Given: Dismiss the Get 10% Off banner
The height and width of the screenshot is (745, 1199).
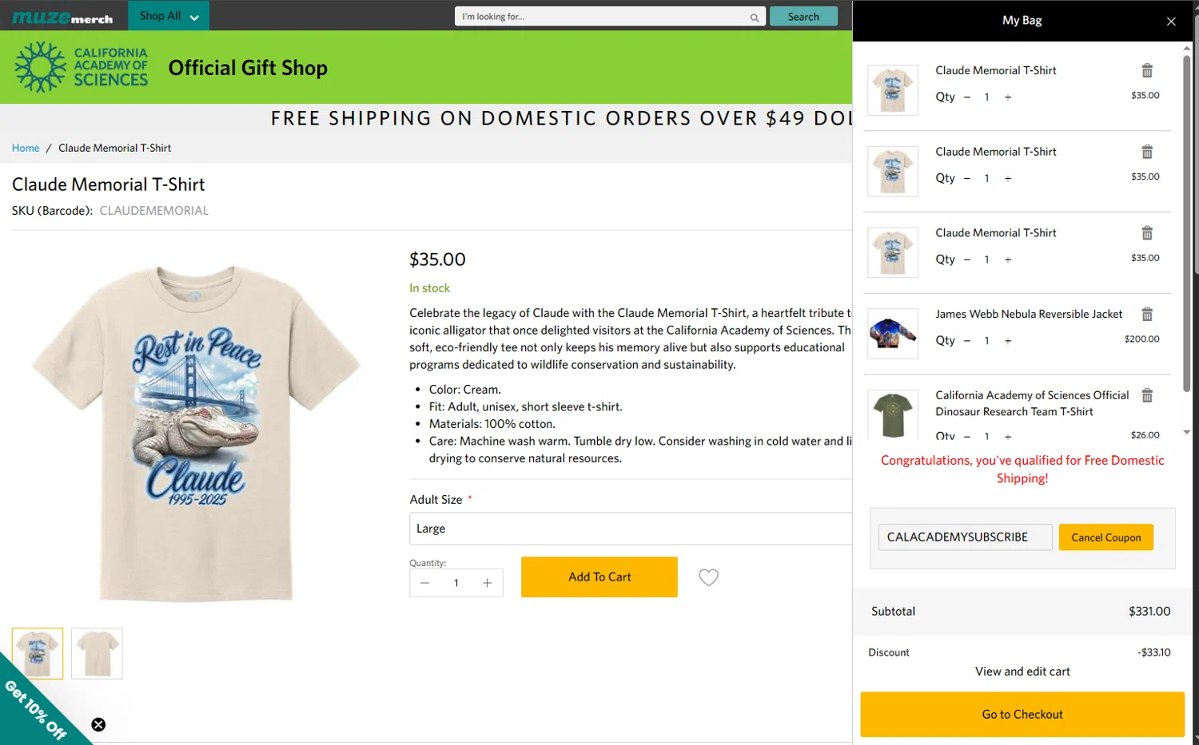Looking at the screenshot, I should (98, 724).
